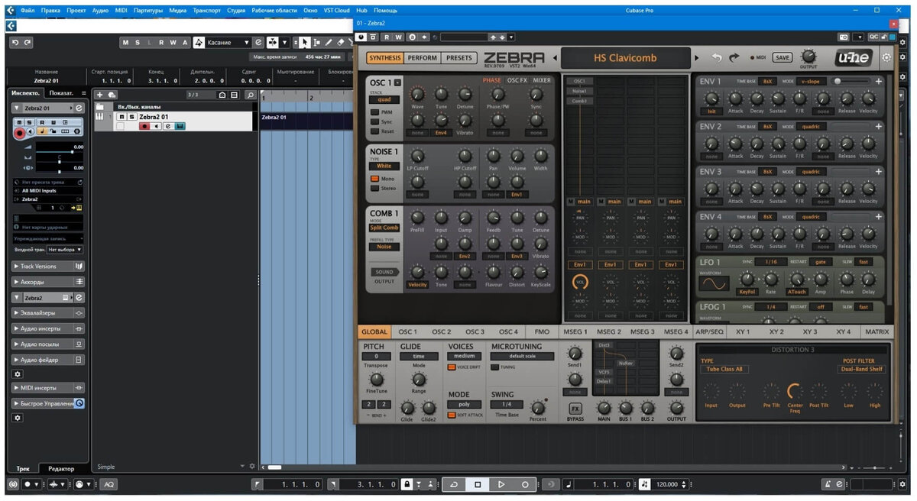Switch to Показат. inspector tab
Image resolution: width=917 pixels, height=501 pixels.
tap(61, 93)
